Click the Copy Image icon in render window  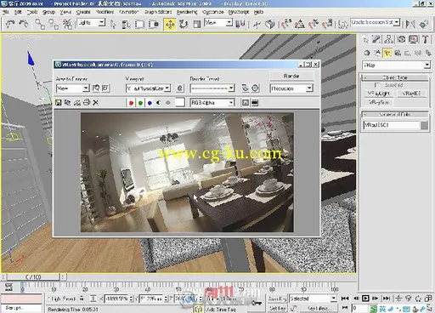point(67,103)
